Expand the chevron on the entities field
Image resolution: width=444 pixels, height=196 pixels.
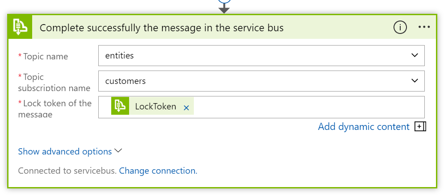point(415,55)
